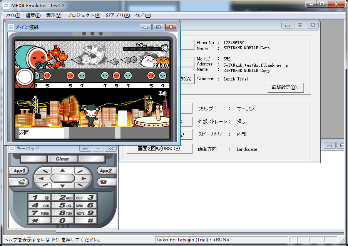Tap the App2 keypad button
Viewport: 348px width, 246px height.
click(x=106, y=171)
